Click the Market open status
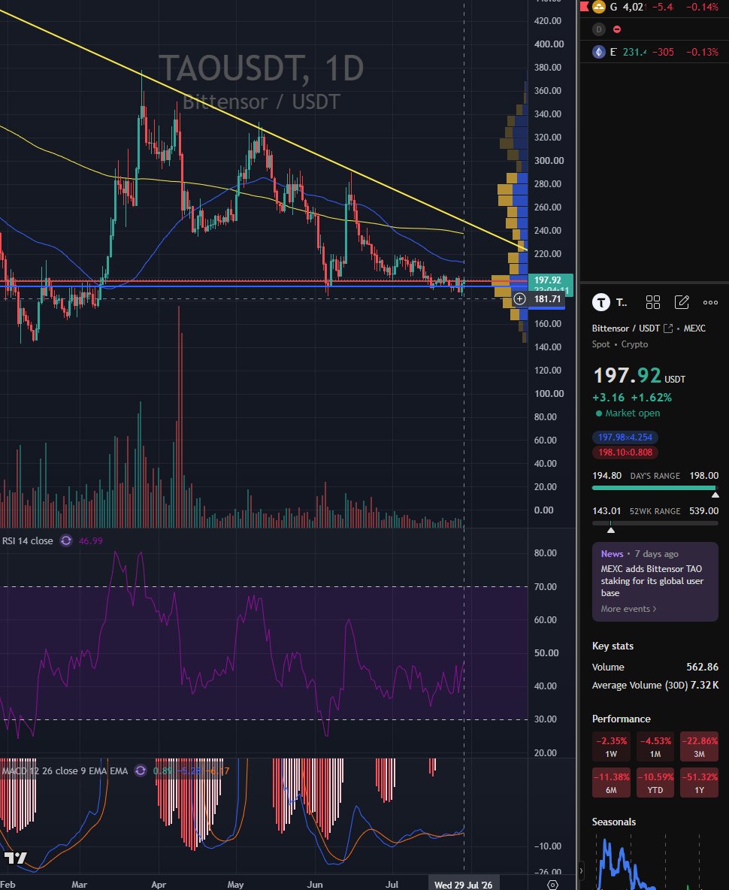729x890 pixels. (x=628, y=413)
